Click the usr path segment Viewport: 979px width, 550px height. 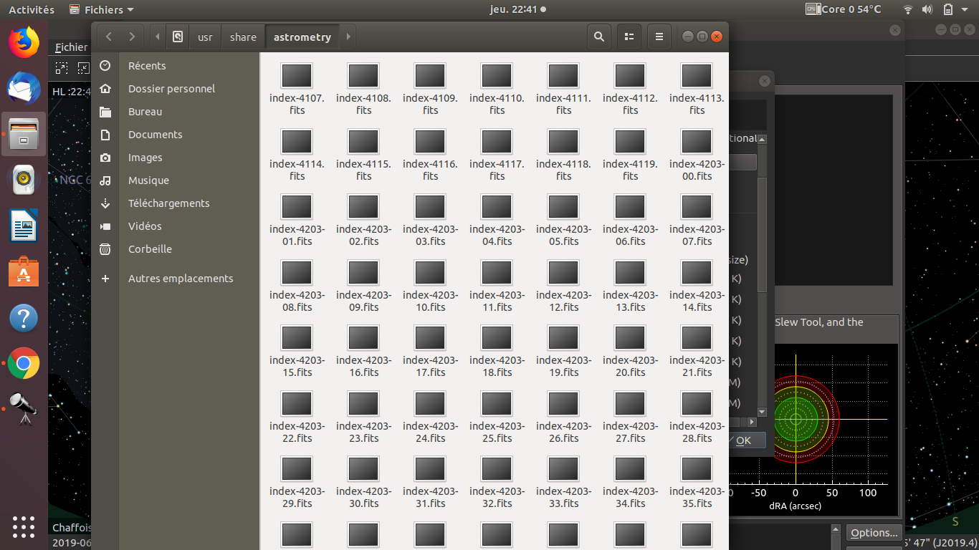[205, 37]
